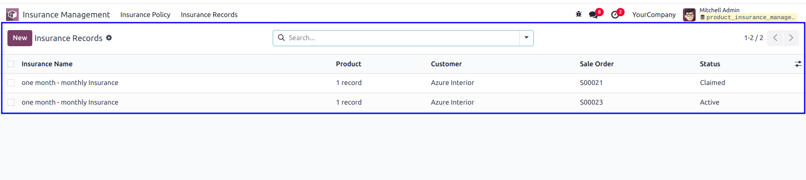
Task: Open the Insurance Management app home icon
Action: (12, 15)
